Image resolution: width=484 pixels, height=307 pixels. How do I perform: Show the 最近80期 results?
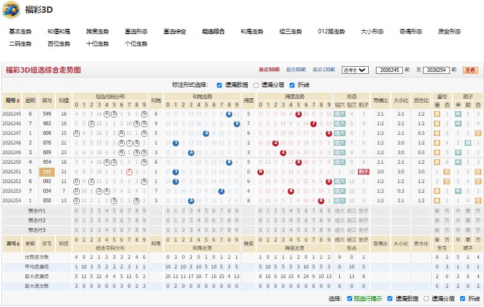pyautogui.click(x=295, y=70)
